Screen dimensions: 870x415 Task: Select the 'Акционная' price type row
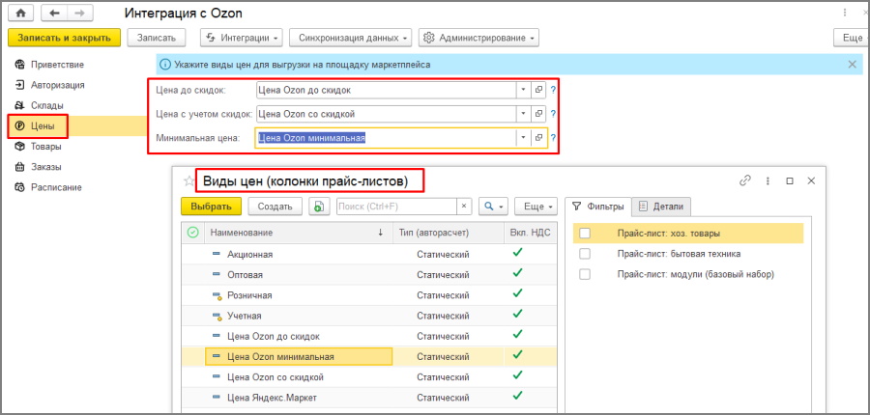(x=369, y=255)
